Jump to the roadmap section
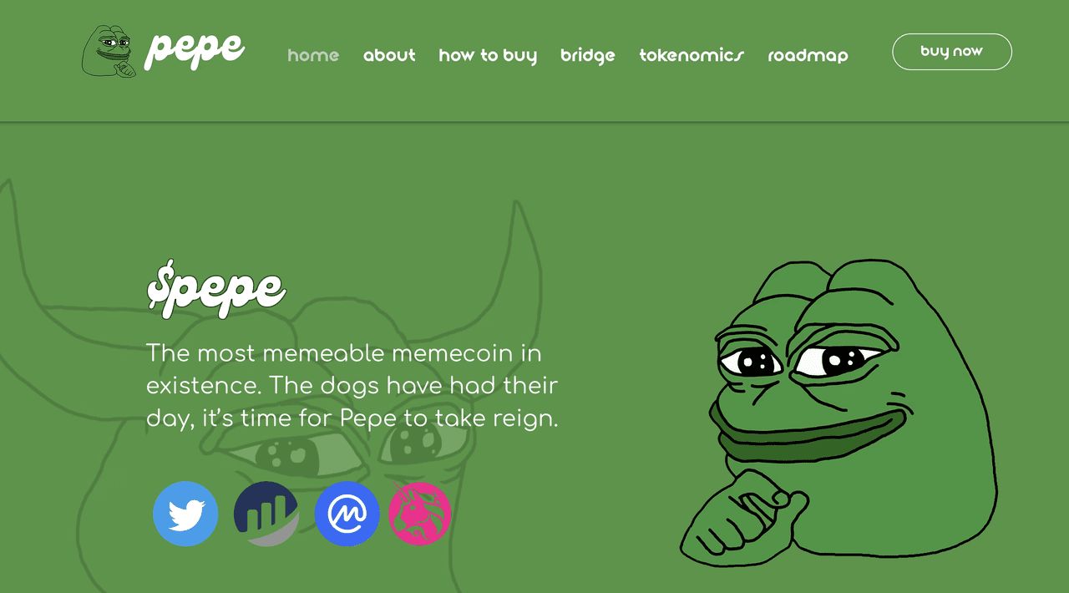1069x593 pixels. pos(808,55)
